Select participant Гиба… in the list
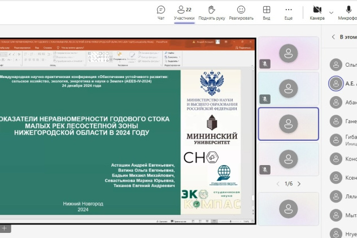 (x=336, y=140)
